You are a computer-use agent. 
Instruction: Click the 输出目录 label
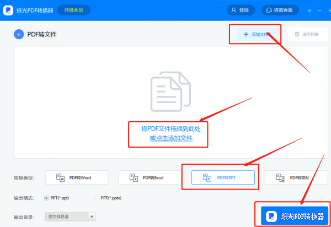point(24,217)
